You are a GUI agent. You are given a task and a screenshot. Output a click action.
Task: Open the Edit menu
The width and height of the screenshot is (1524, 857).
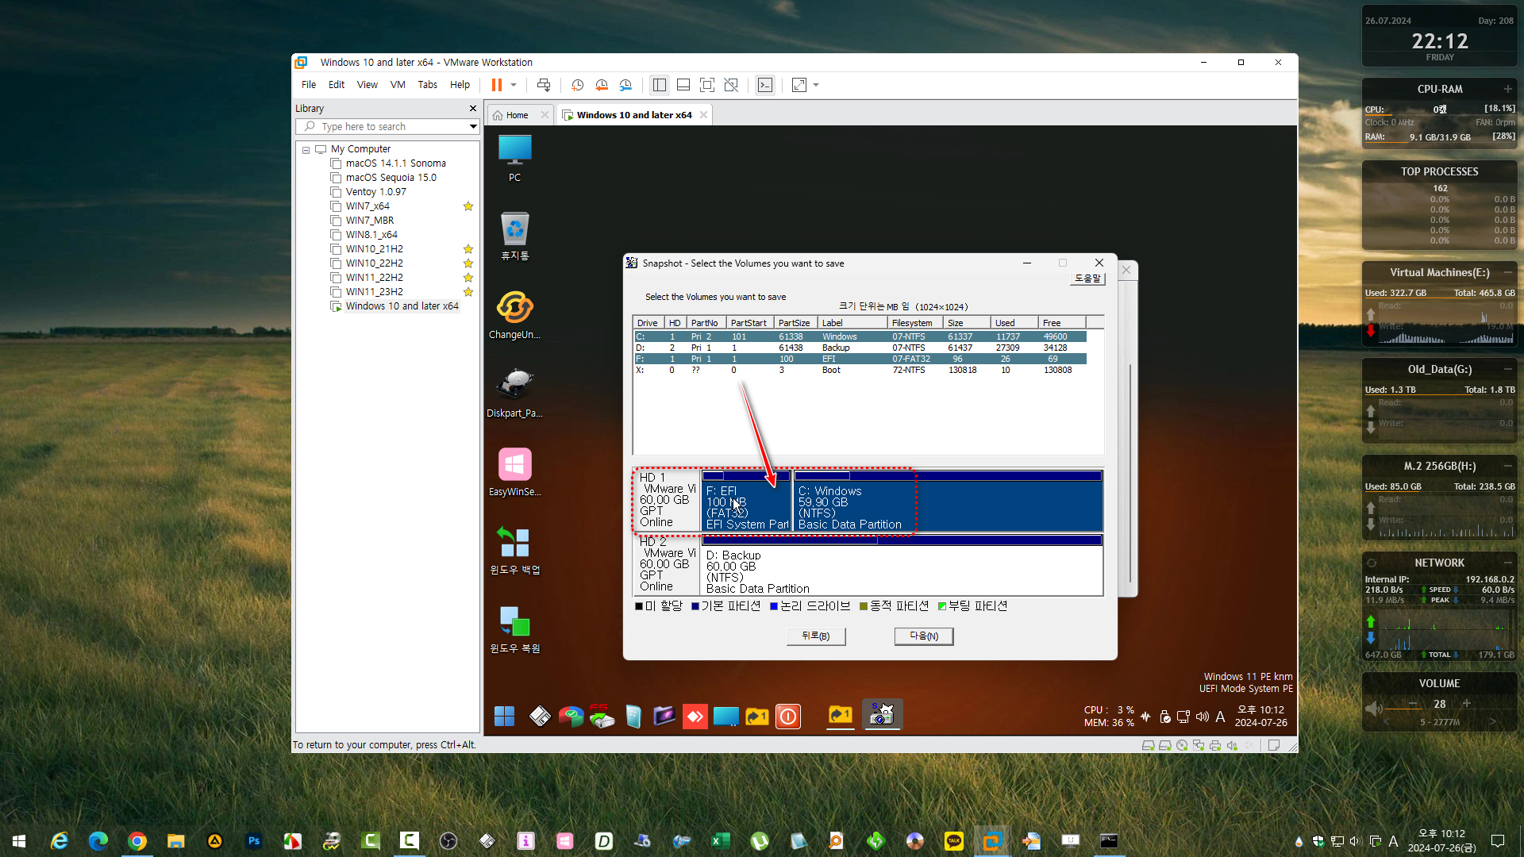click(337, 85)
